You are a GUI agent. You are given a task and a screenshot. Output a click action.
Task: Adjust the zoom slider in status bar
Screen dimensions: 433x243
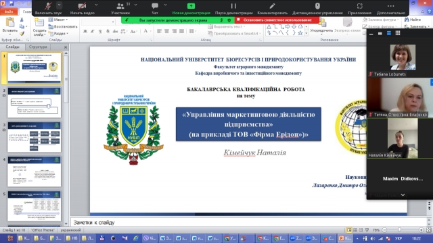[400, 230]
